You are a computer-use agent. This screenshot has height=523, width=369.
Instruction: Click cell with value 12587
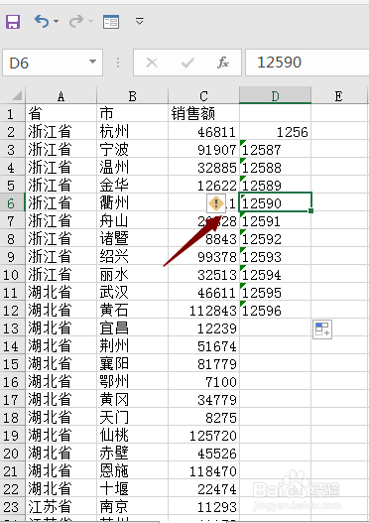click(x=276, y=150)
